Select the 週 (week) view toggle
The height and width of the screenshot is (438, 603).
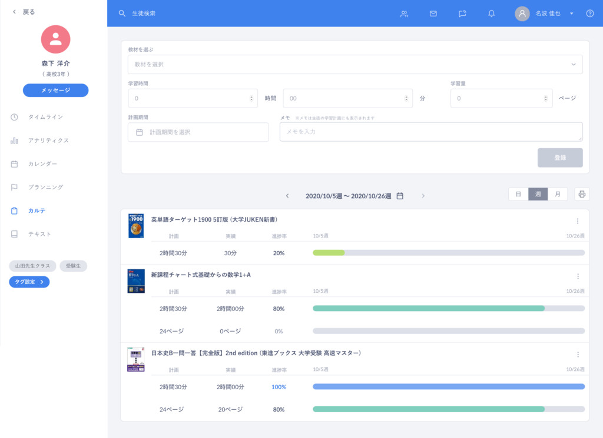[x=538, y=195]
